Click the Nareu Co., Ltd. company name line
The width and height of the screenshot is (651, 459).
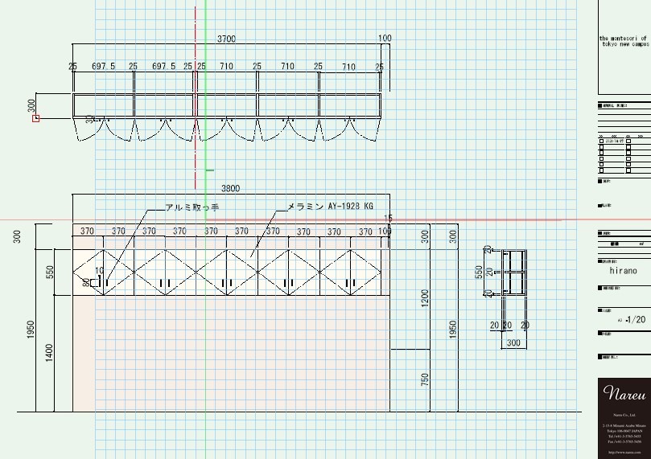pos(624,415)
